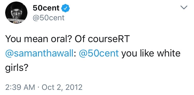Visit the gray @50cent handle under name

(x=49, y=18)
